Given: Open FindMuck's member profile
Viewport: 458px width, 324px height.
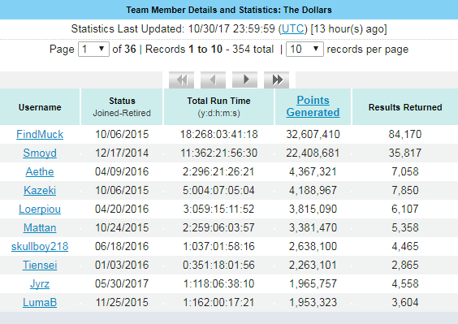Looking at the screenshot, I should (40, 135).
